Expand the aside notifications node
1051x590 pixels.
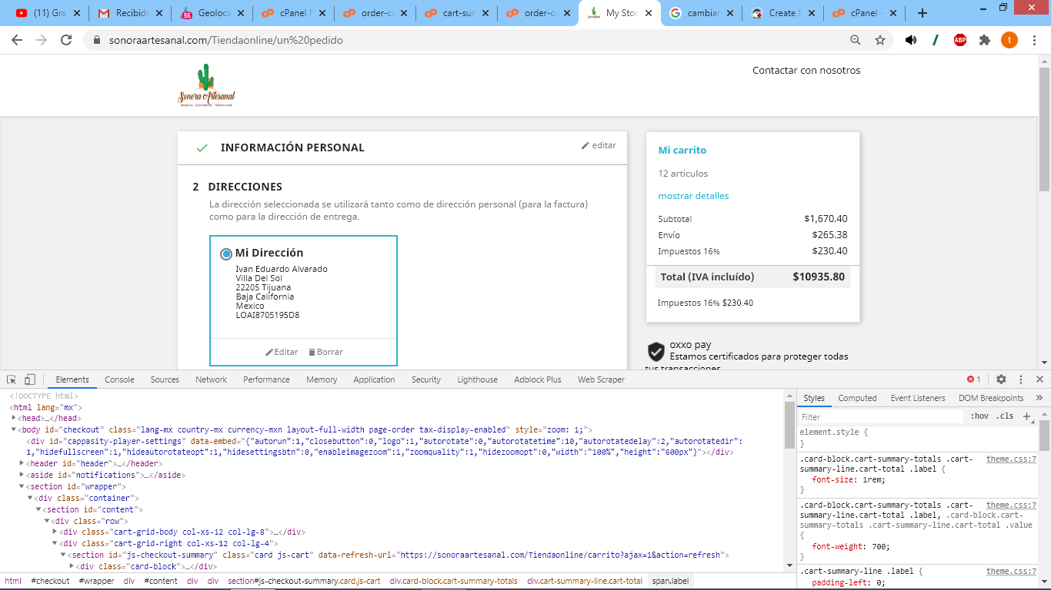click(22, 476)
